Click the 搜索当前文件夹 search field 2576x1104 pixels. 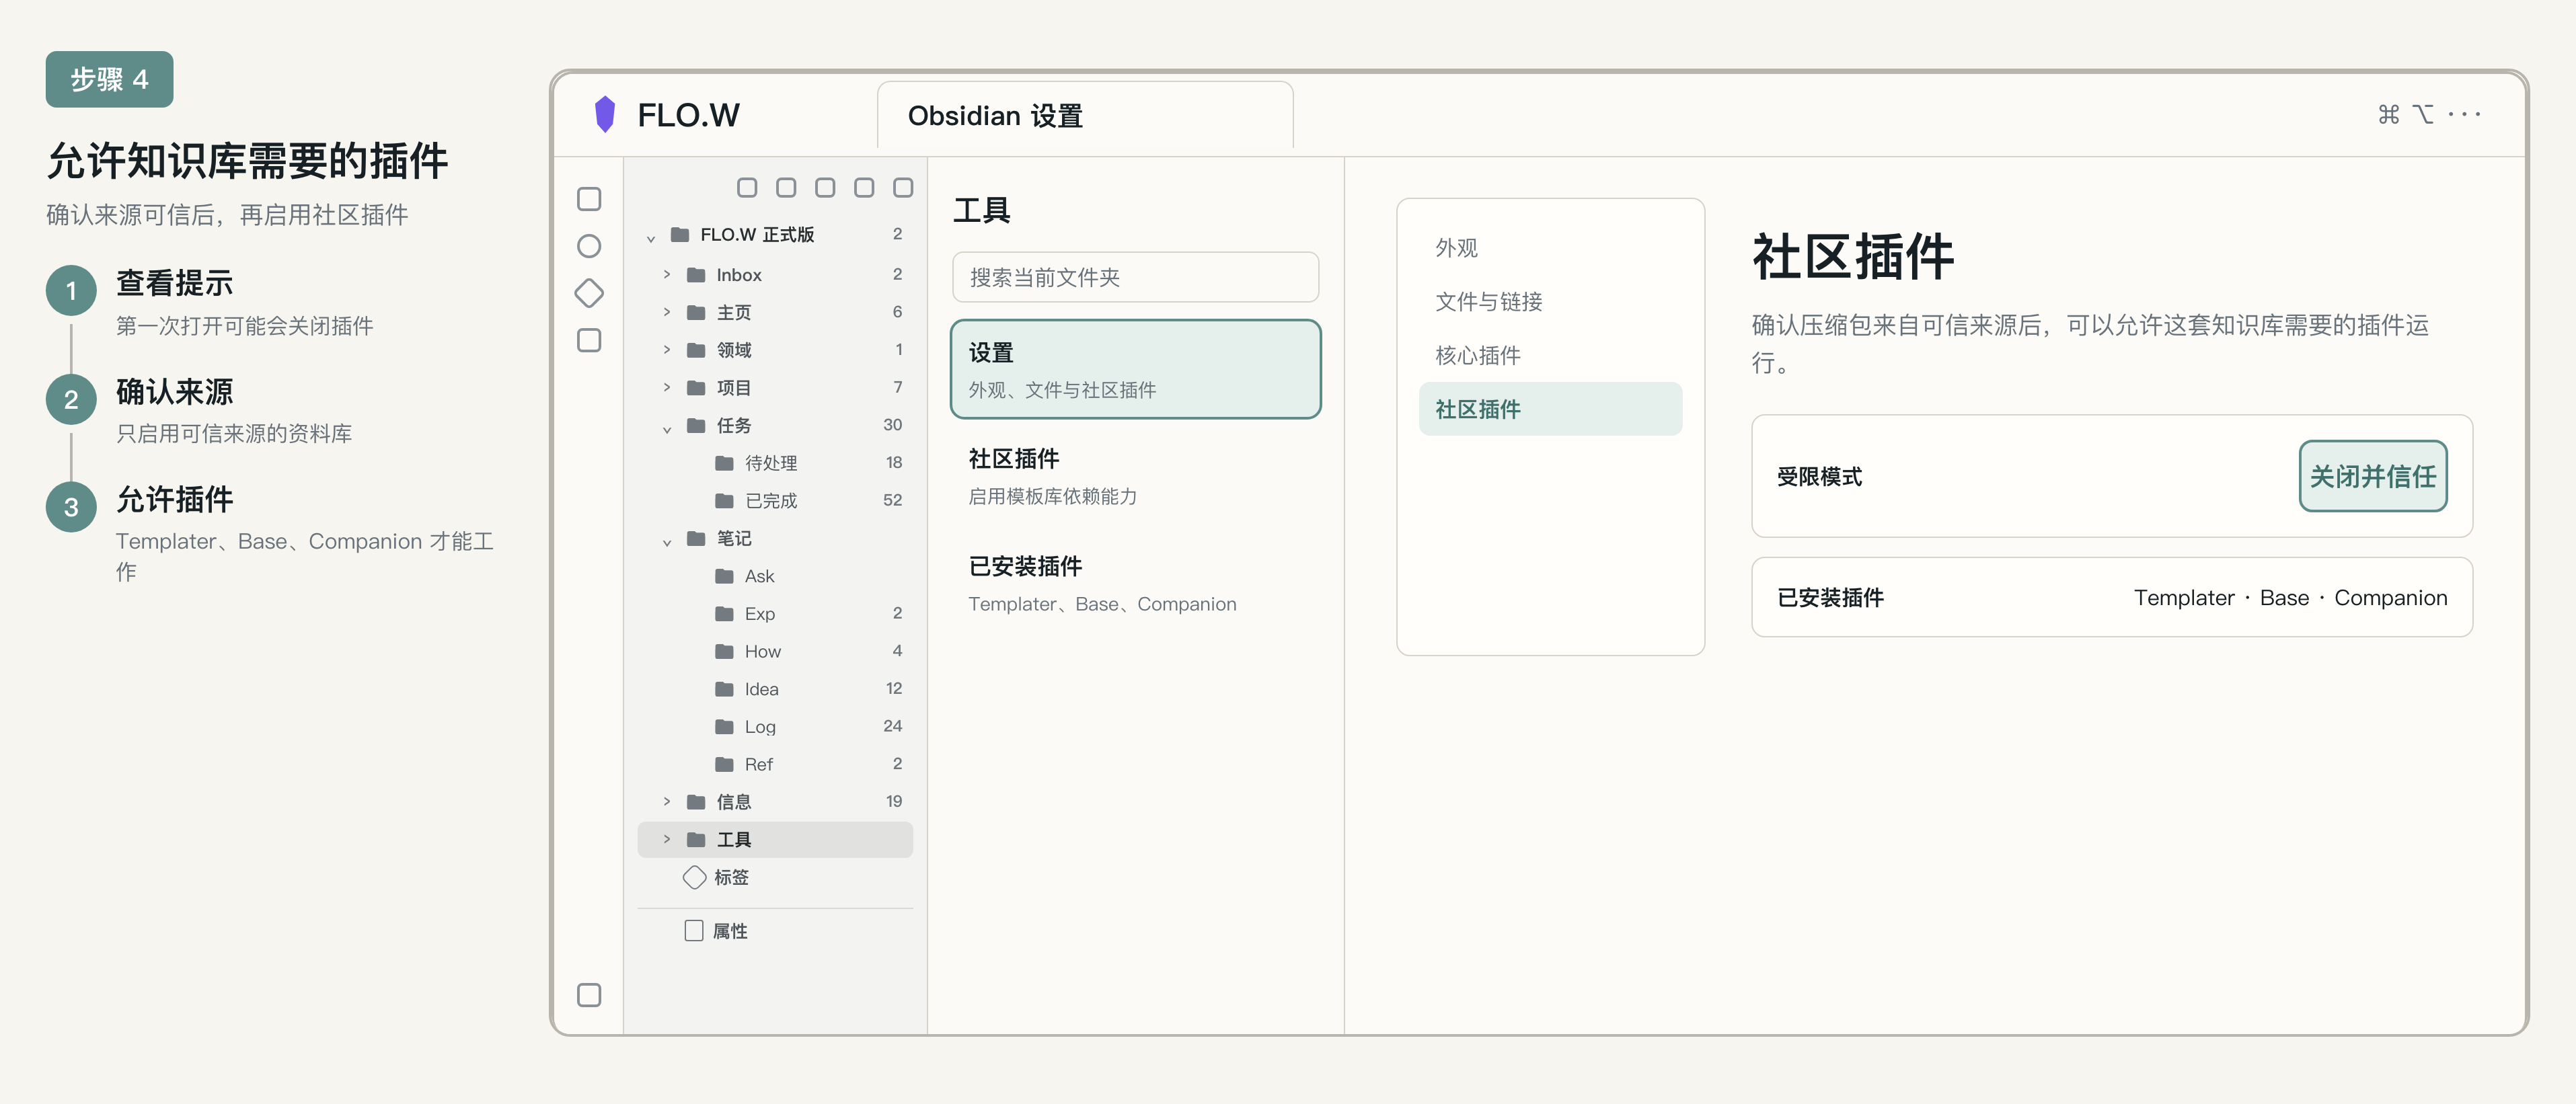1135,277
